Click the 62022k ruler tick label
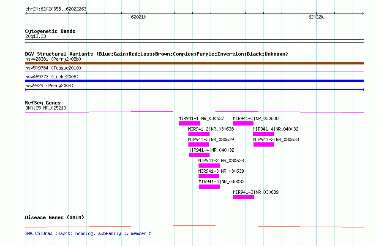Image resolution: width=376 pixels, height=246 pixels. (316, 17)
